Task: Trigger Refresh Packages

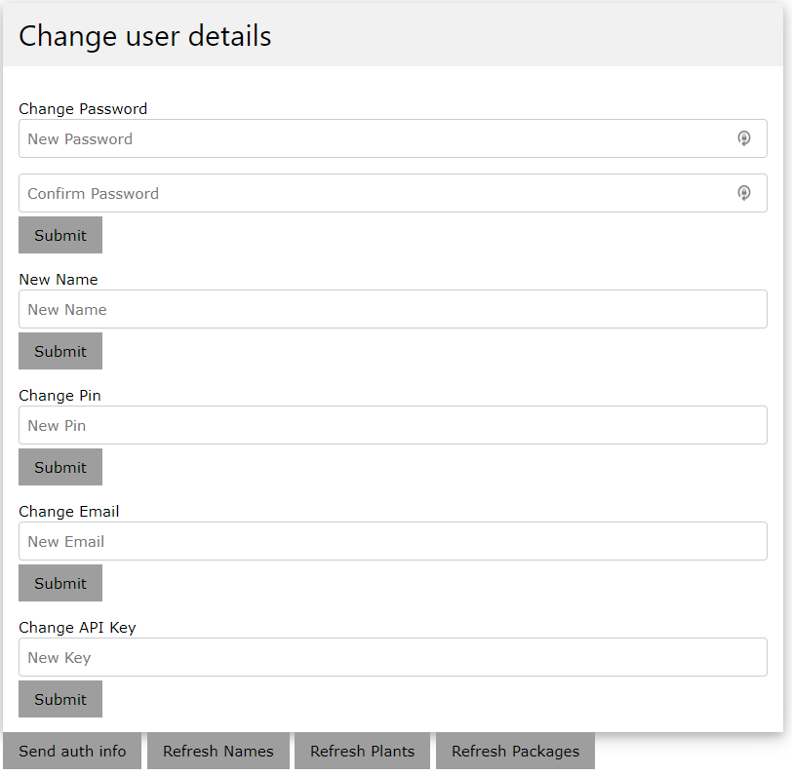Action: 515,751
